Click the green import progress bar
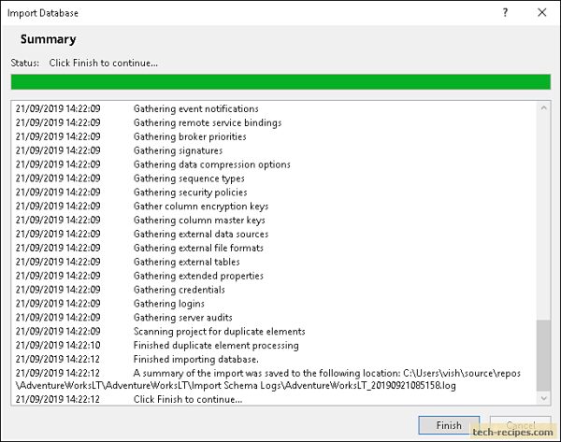This screenshot has height=442, width=561. click(280, 82)
